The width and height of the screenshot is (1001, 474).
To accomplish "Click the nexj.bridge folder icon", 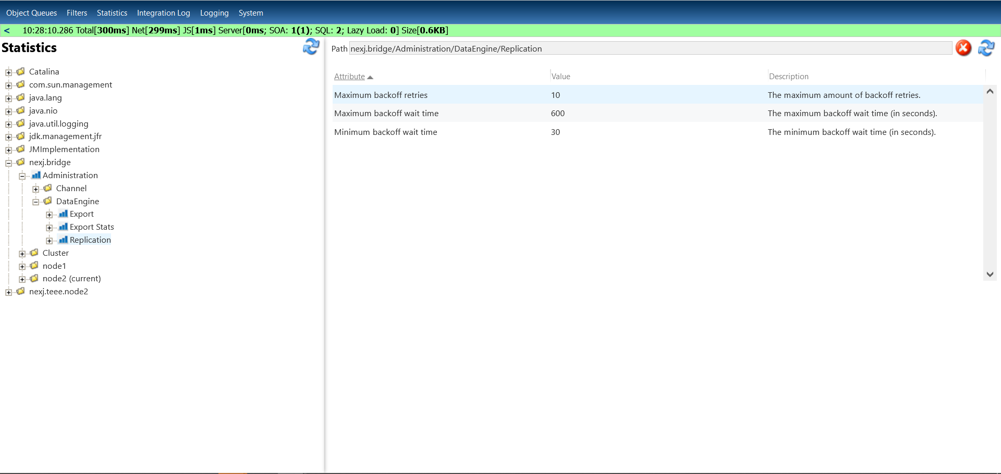I will (20, 162).
